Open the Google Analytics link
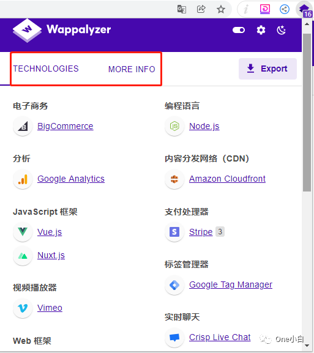This screenshot has width=314, height=353. coord(71,179)
